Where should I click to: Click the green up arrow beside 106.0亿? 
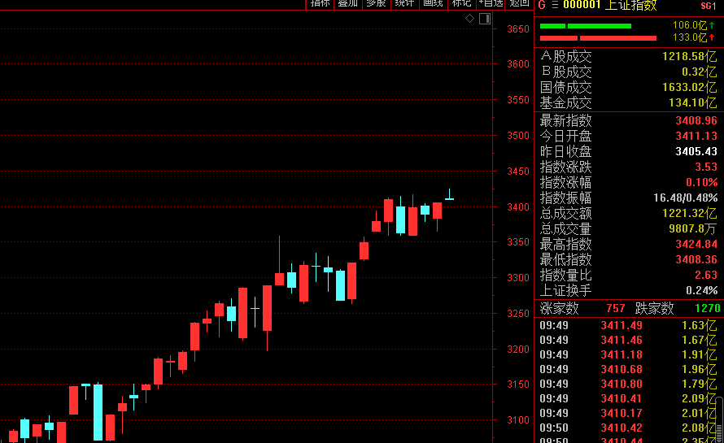click(712, 25)
